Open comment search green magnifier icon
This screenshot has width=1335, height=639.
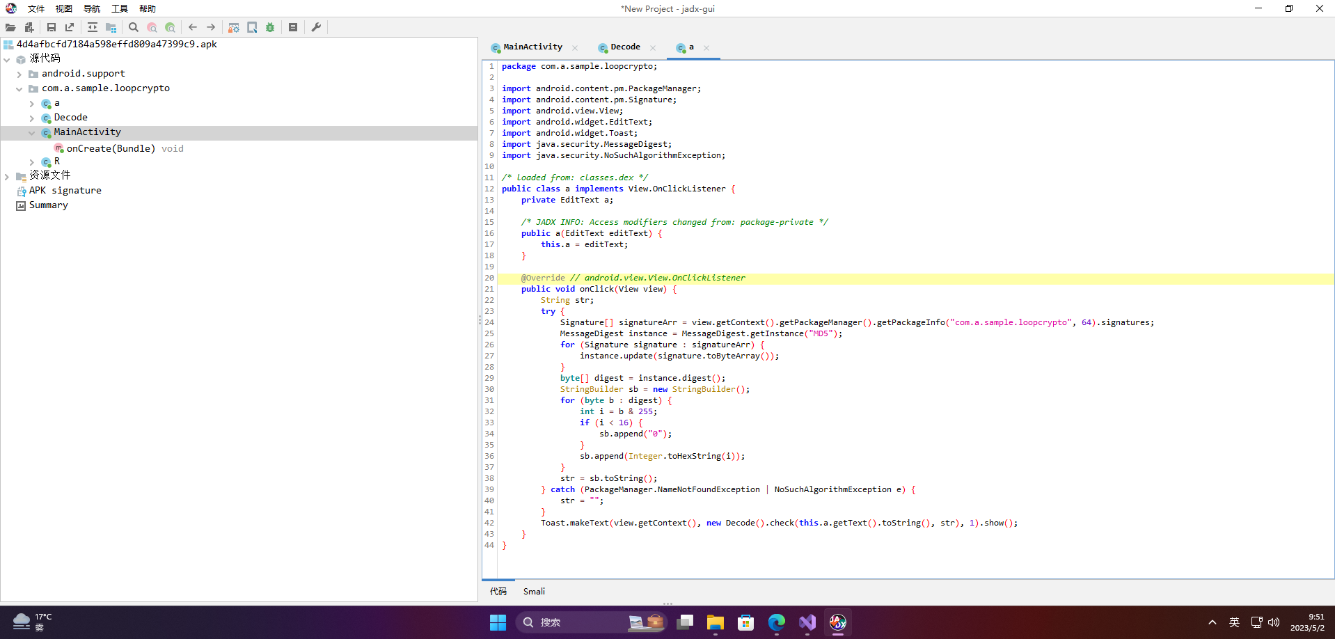[170, 27]
